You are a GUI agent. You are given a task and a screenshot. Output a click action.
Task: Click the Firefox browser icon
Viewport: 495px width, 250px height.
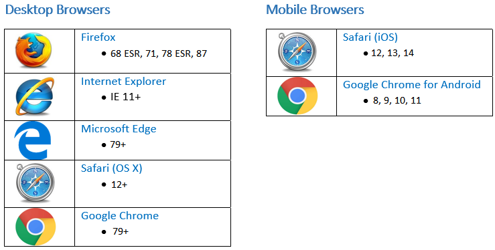pos(33,51)
